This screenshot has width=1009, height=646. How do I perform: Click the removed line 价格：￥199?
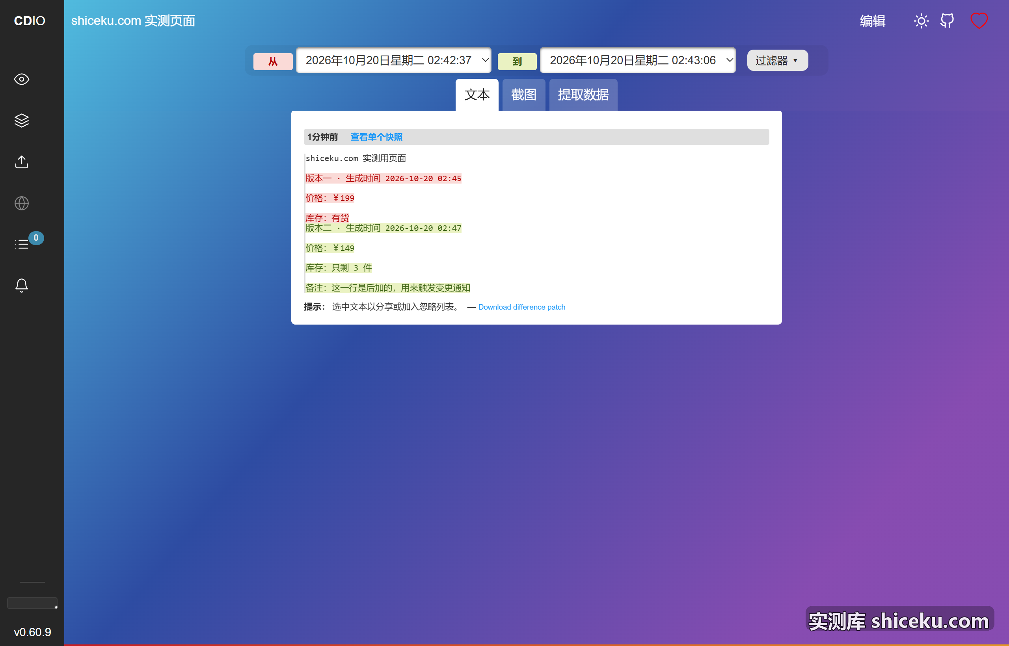pos(330,198)
